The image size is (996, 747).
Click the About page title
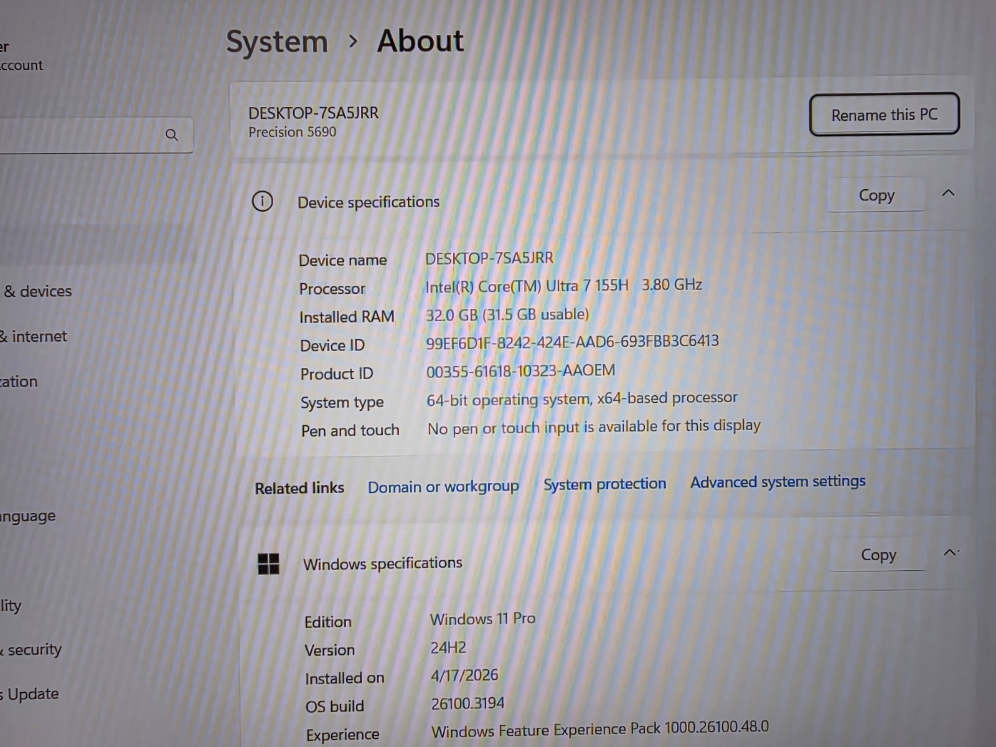(x=421, y=41)
